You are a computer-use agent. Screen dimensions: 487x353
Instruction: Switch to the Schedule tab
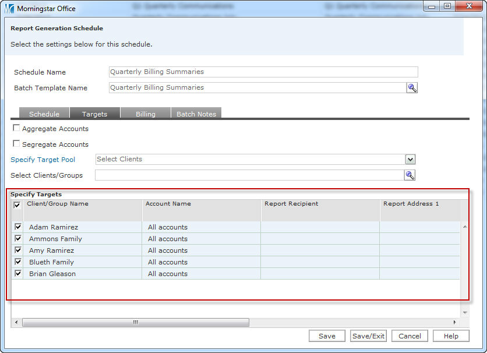[x=44, y=114]
